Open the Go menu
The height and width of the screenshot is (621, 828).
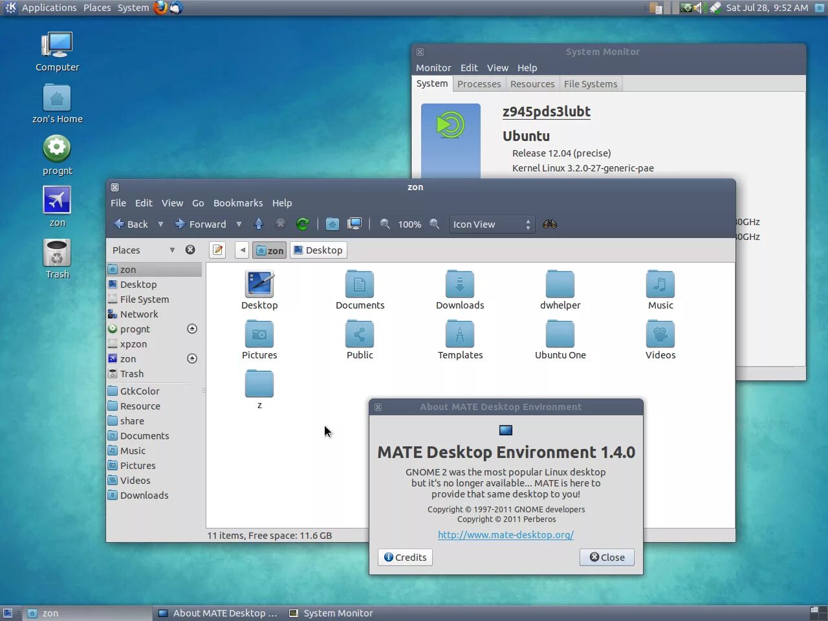click(198, 202)
